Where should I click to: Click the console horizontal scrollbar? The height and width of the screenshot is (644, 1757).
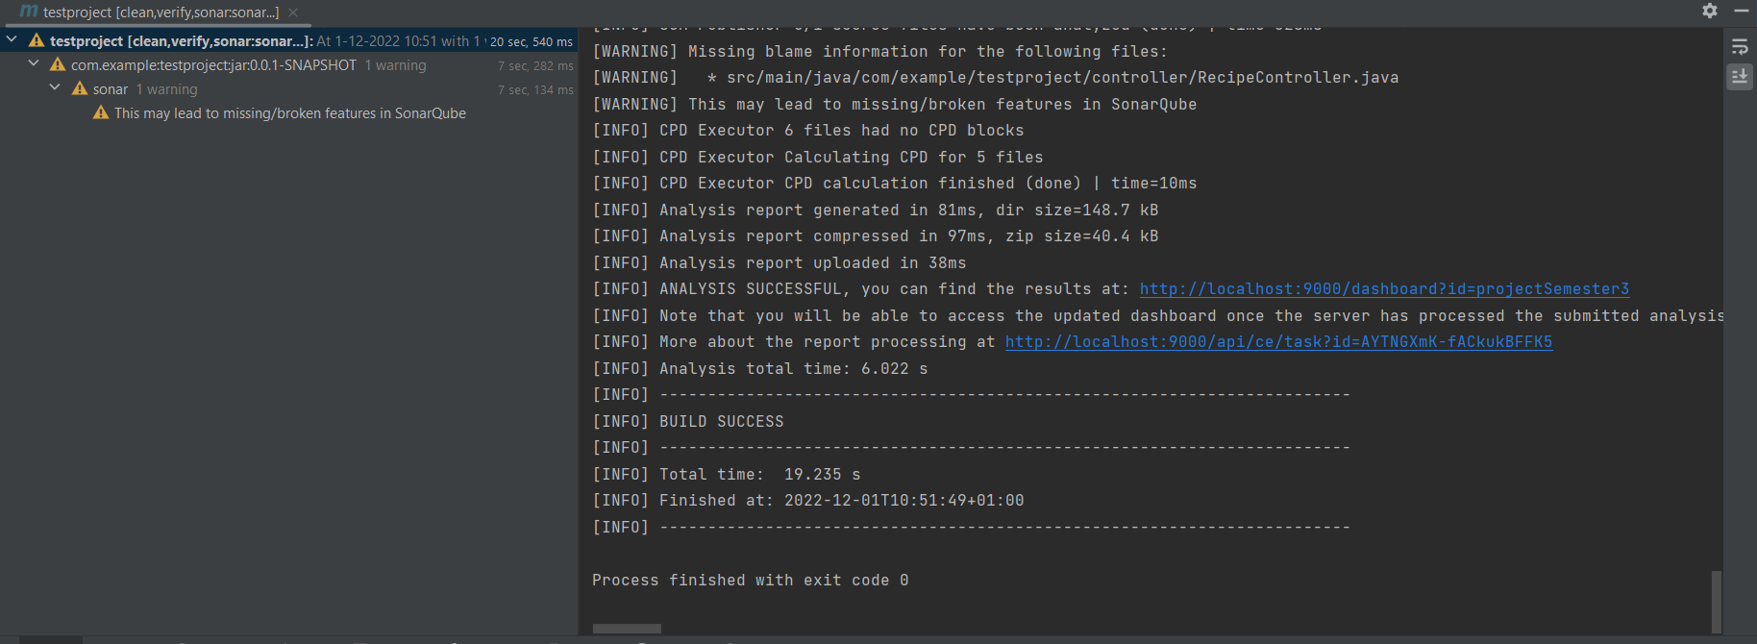[x=626, y=629]
